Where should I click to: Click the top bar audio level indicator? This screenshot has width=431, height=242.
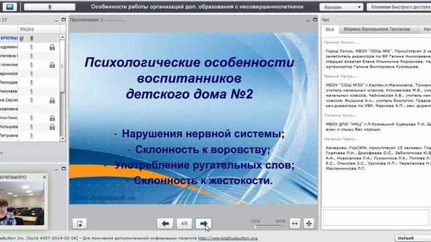[x=49, y=7]
